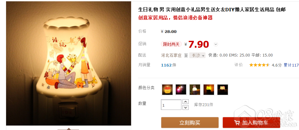Pick the white rabbit lamp color option
This screenshot has width=299, height=130.
195,89
